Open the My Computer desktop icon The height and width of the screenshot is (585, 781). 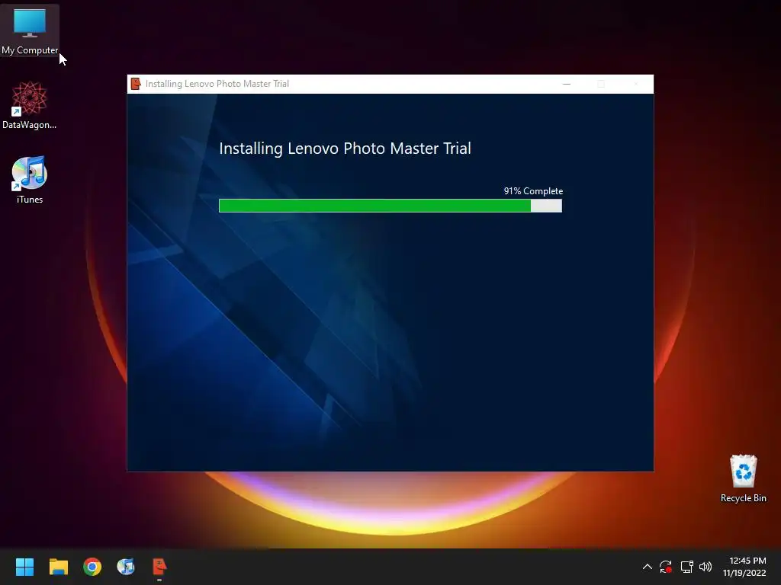(30, 30)
